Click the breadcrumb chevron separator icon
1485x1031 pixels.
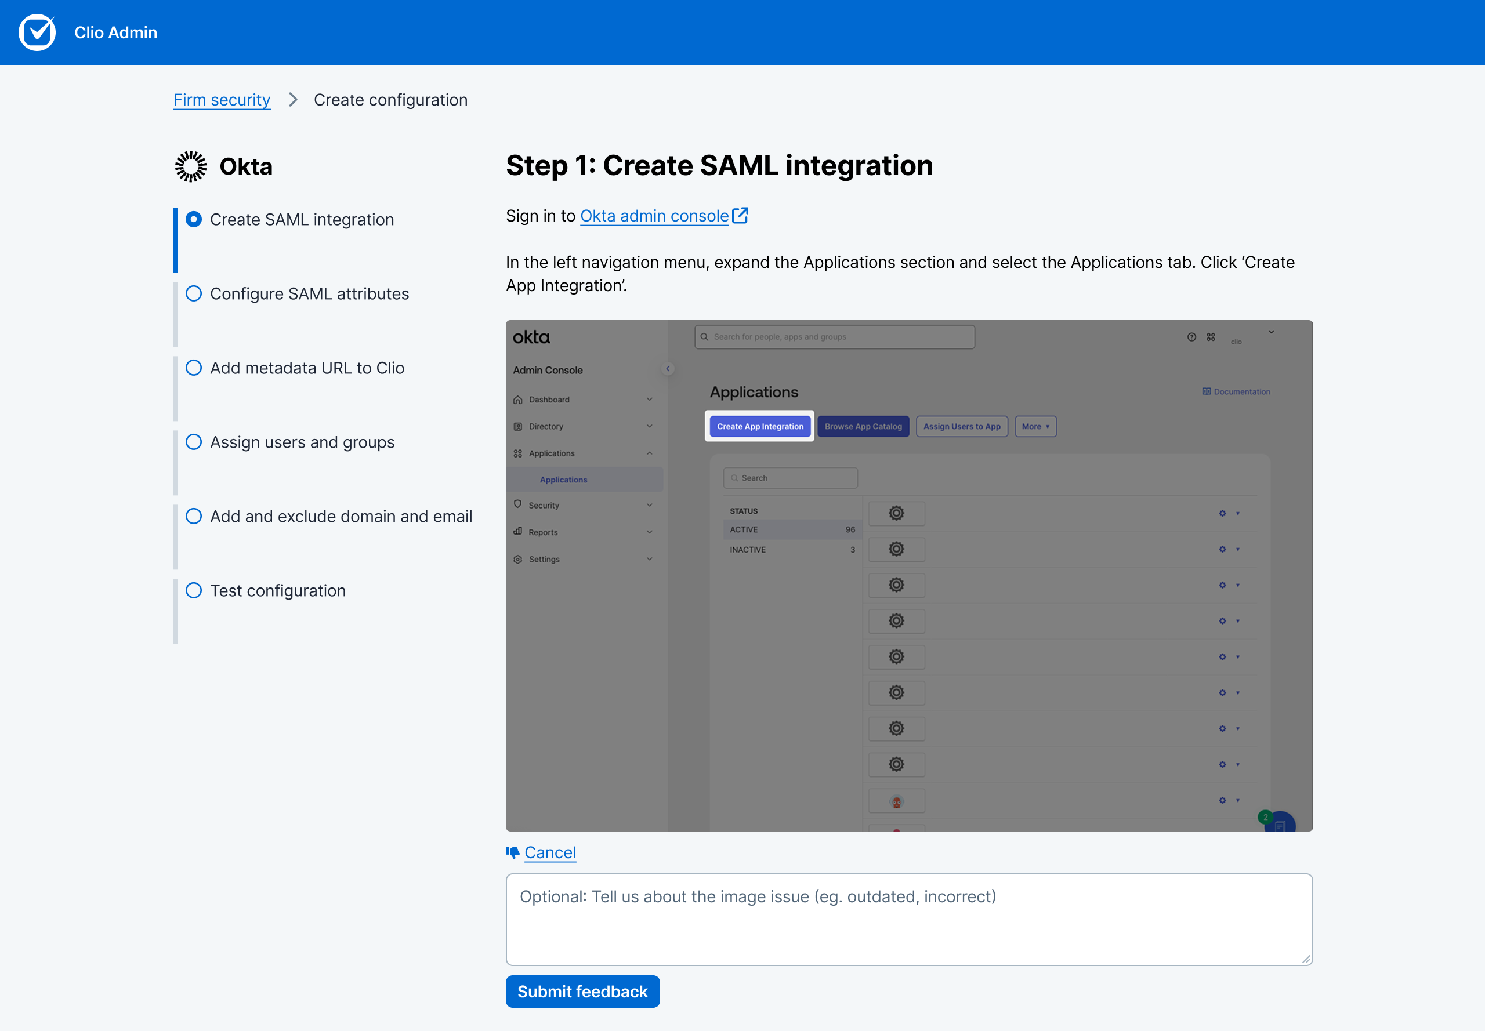293,100
